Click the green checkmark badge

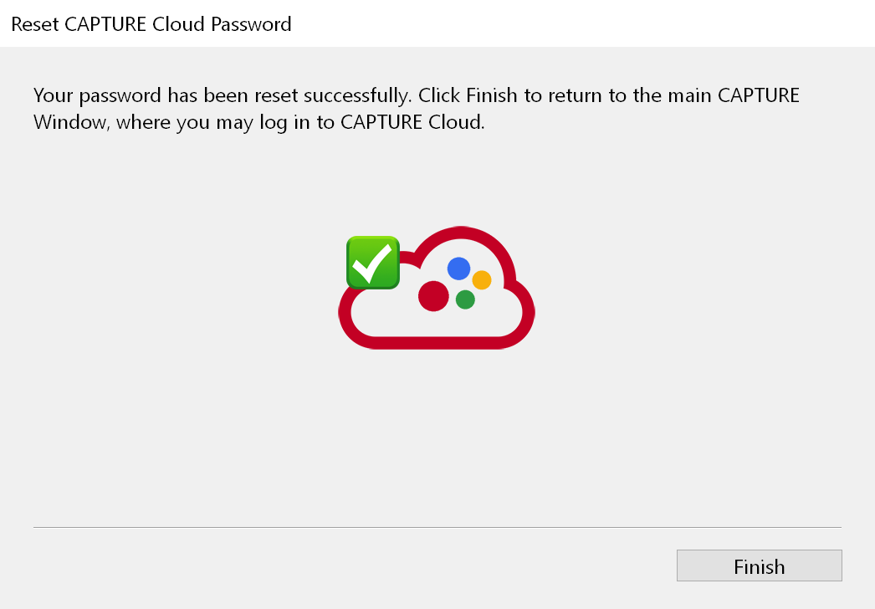tap(372, 263)
